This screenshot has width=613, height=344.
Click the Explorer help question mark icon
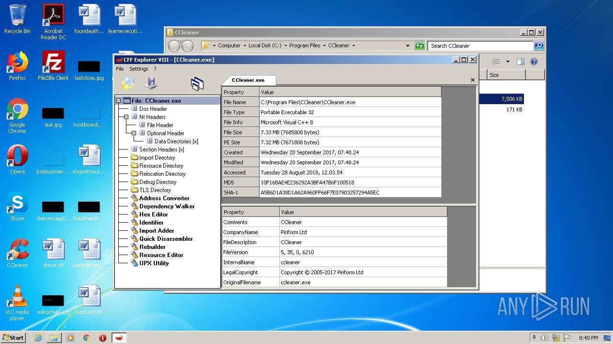[x=534, y=62]
